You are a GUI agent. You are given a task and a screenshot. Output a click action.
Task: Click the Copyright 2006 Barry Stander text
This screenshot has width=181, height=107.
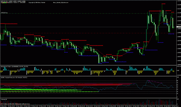[37, 3]
